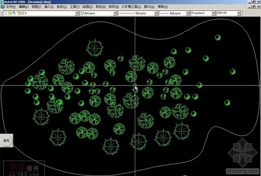261x176 pixels.
Task: Open the 帮助(H) menu
Action: 162,7
